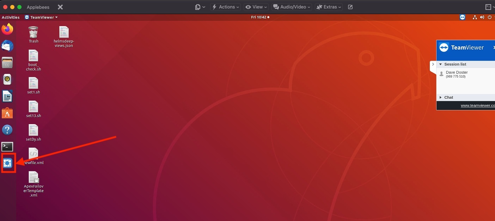The width and height of the screenshot is (495, 221).
Task: Expand the Audio/Video dropdown
Action: tap(292, 7)
